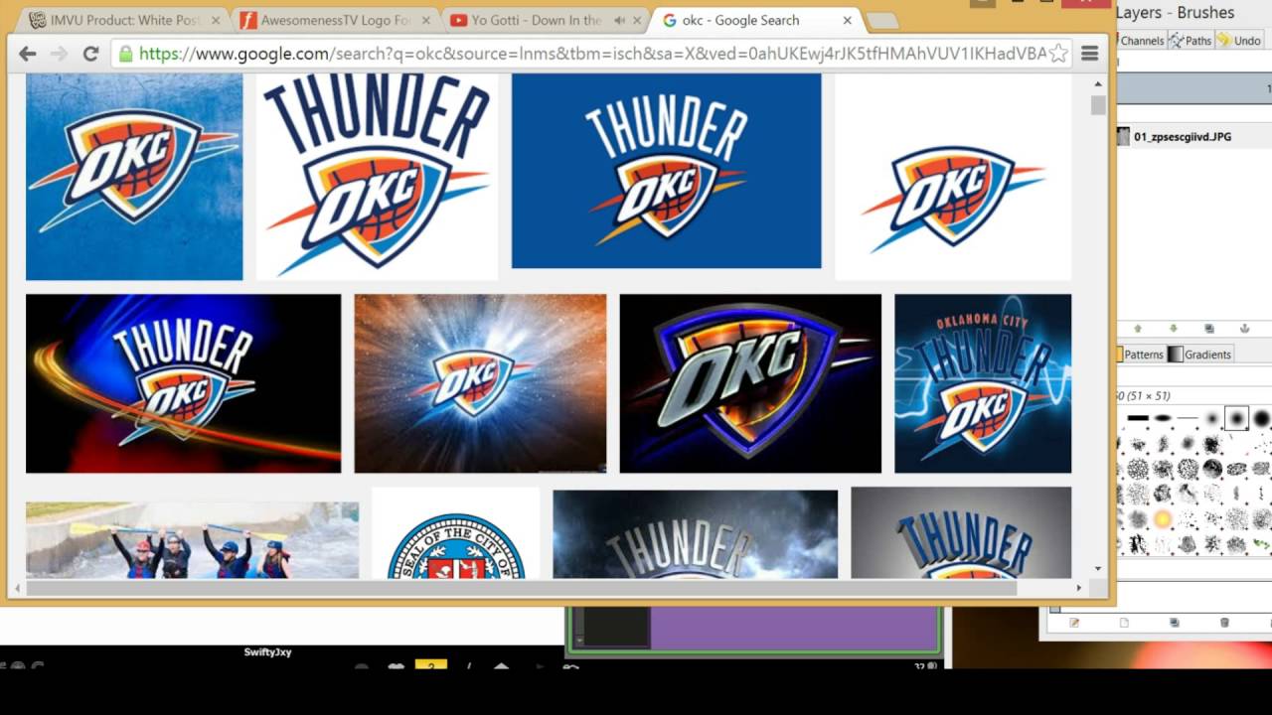This screenshot has width=1272, height=715.
Task: Click the page scroll down arrow
Action: point(1098,569)
